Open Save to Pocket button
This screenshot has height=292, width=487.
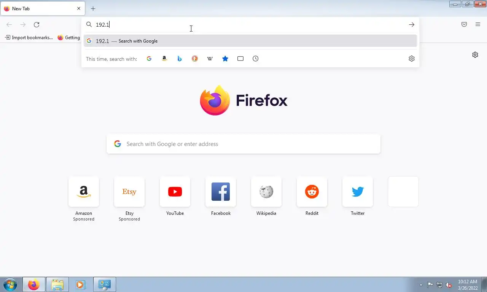pyautogui.click(x=464, y=25)
